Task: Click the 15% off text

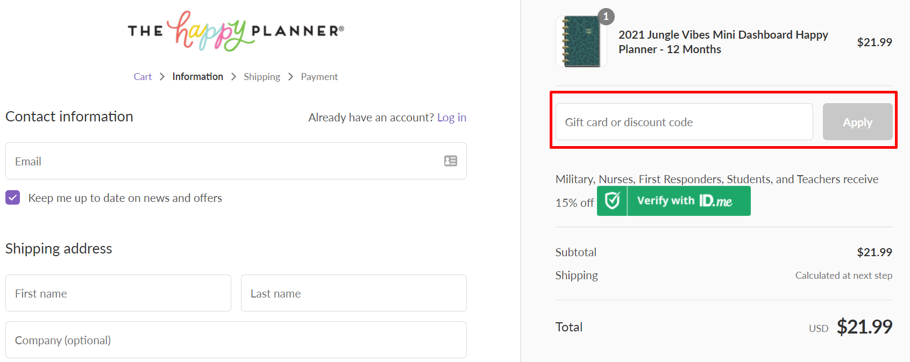Action: pos(574,203)
